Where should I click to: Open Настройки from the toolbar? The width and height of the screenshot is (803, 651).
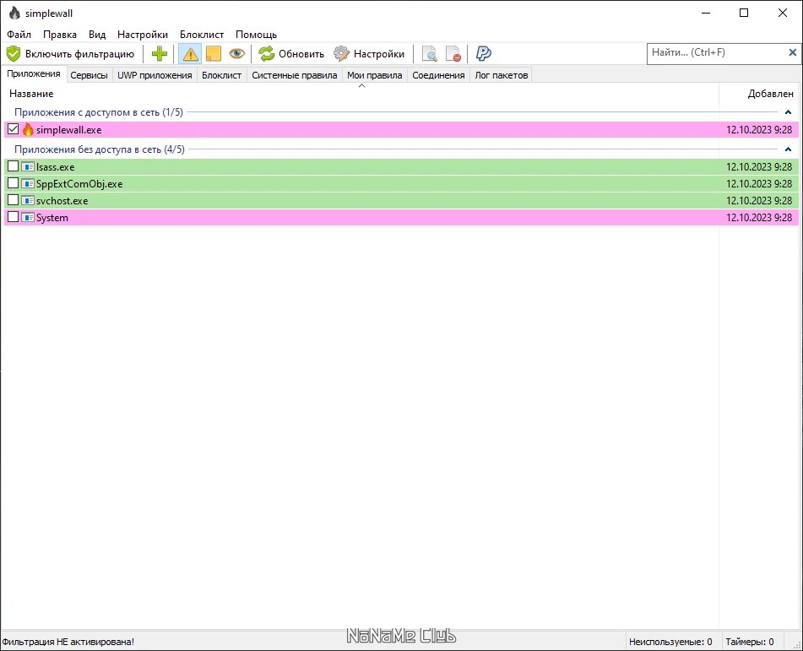point(369,54)
